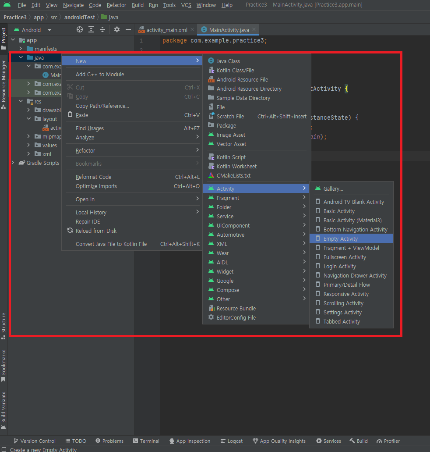The image size is (430, 452).
Task: Close the activity_main.xml tab
Action: (x=192, y=29)
